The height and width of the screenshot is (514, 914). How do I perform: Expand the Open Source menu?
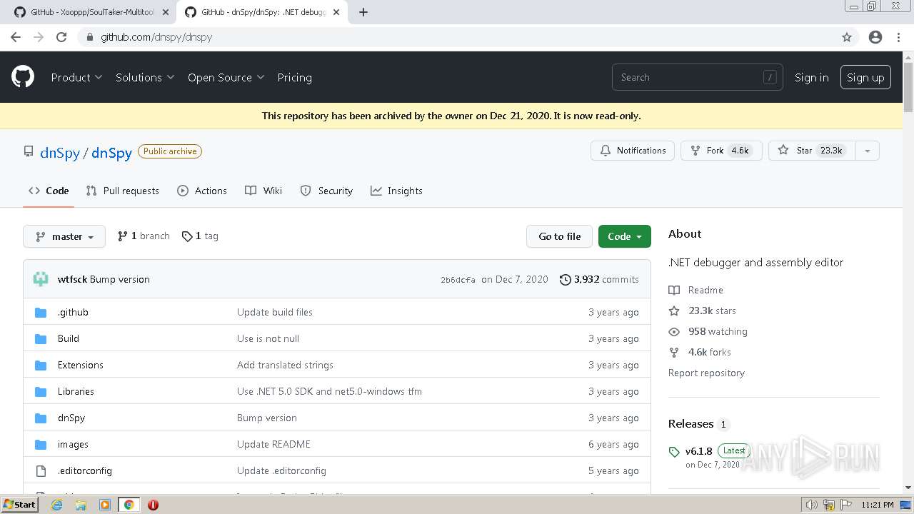point(226,77)
